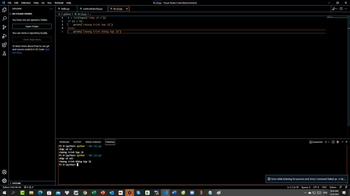
Task: Open the Explorer view in activity bar
Action: [4, 10]
